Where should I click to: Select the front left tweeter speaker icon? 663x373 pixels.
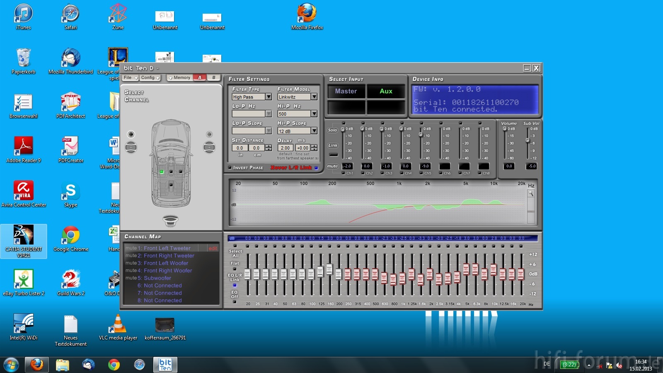point(131,134)
